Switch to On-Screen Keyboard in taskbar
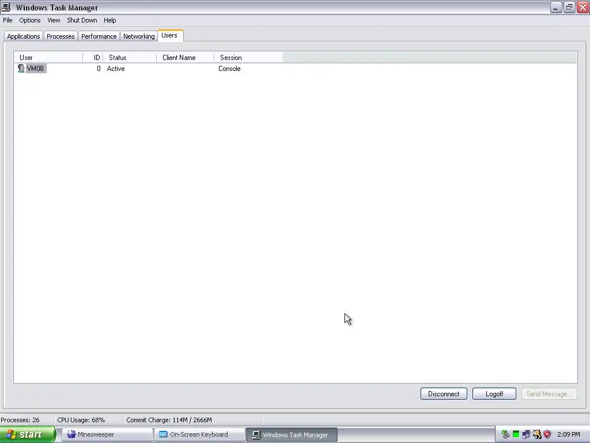This screenshot has height=443, width=590. [199, 434]
